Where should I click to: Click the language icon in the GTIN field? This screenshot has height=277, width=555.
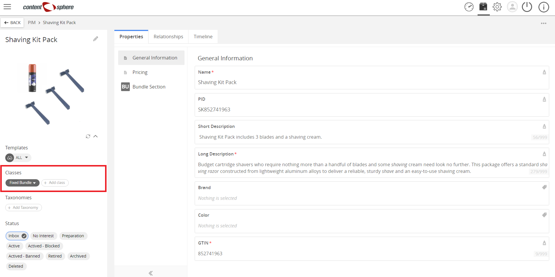(544, 243)
